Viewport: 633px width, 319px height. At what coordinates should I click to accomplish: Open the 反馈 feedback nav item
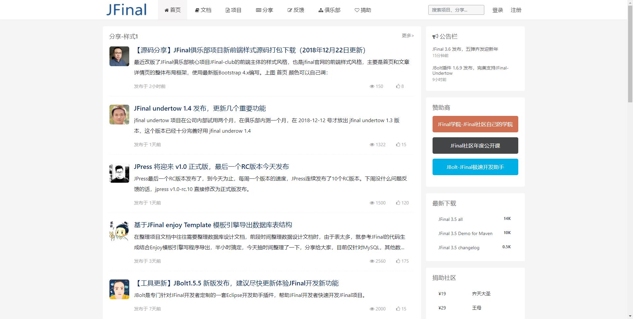(x=296, y=10)
